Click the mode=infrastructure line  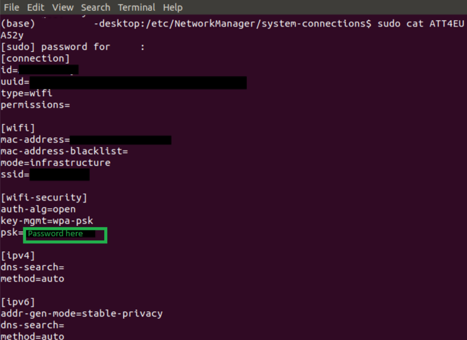pos(55,163)
